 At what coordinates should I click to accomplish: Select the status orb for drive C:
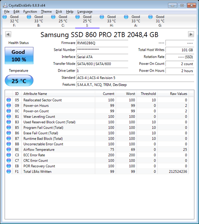pyautogui.click(x=53, y=17)
